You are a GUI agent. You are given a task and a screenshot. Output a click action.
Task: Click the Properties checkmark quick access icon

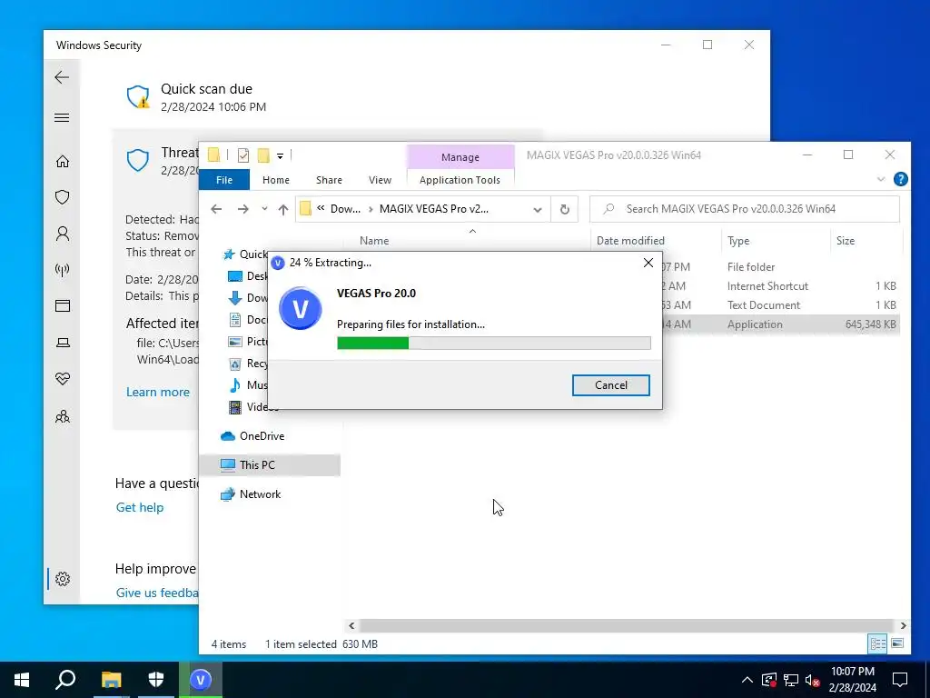[x=243, y=155]
